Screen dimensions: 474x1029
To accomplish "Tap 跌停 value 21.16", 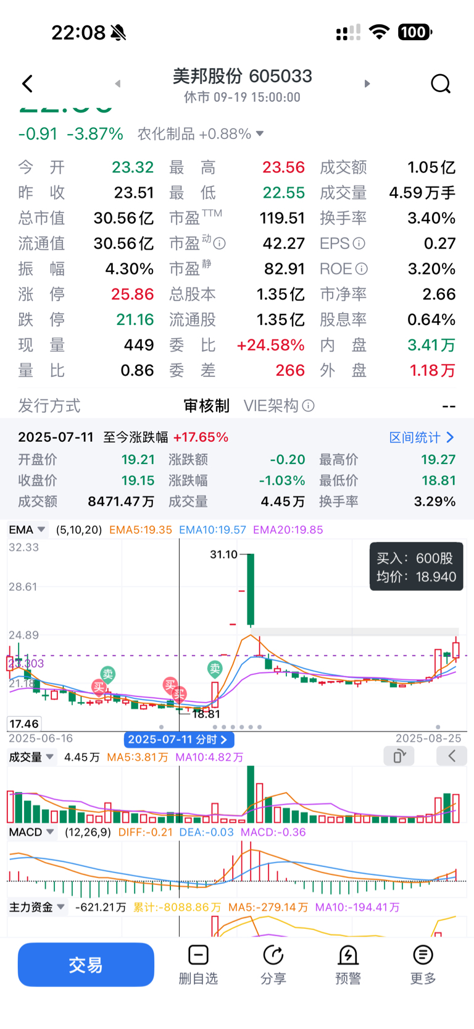I will pyautogui.click(x=135, y=320).
